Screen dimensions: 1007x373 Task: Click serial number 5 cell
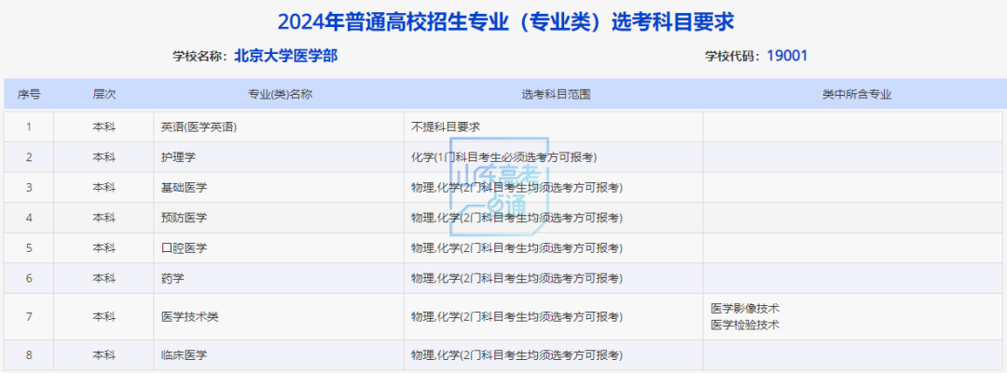click(29, 247)
